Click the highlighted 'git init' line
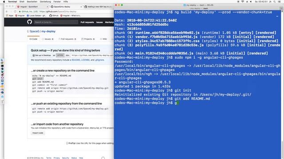 click(37, 79)
